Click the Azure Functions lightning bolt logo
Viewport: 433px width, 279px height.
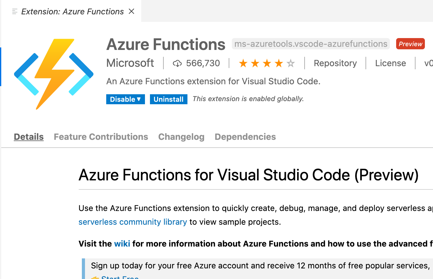[x=53, y=73]
